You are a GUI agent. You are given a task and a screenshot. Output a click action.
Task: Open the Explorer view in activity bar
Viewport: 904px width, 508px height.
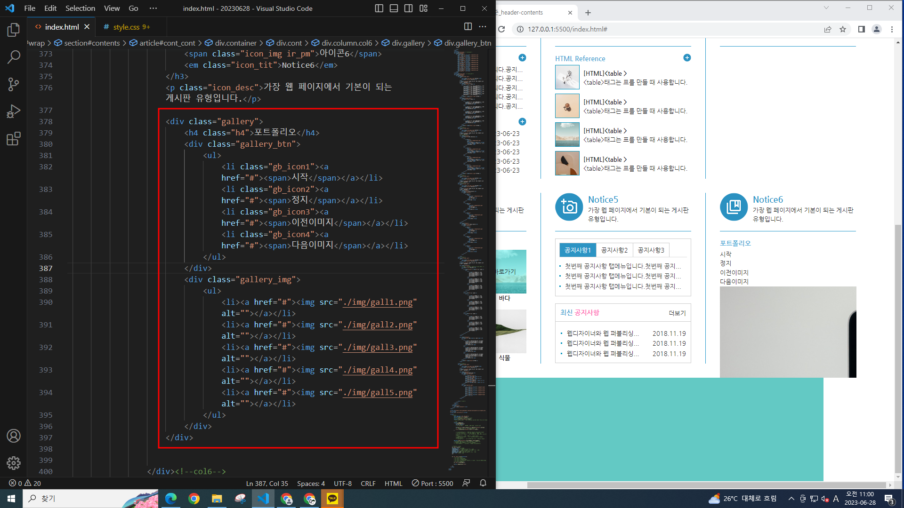(x=14, y=30)
